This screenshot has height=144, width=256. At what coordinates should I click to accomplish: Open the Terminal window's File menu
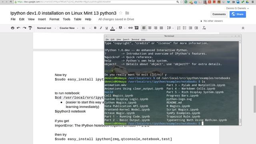[x=107, y=40]
